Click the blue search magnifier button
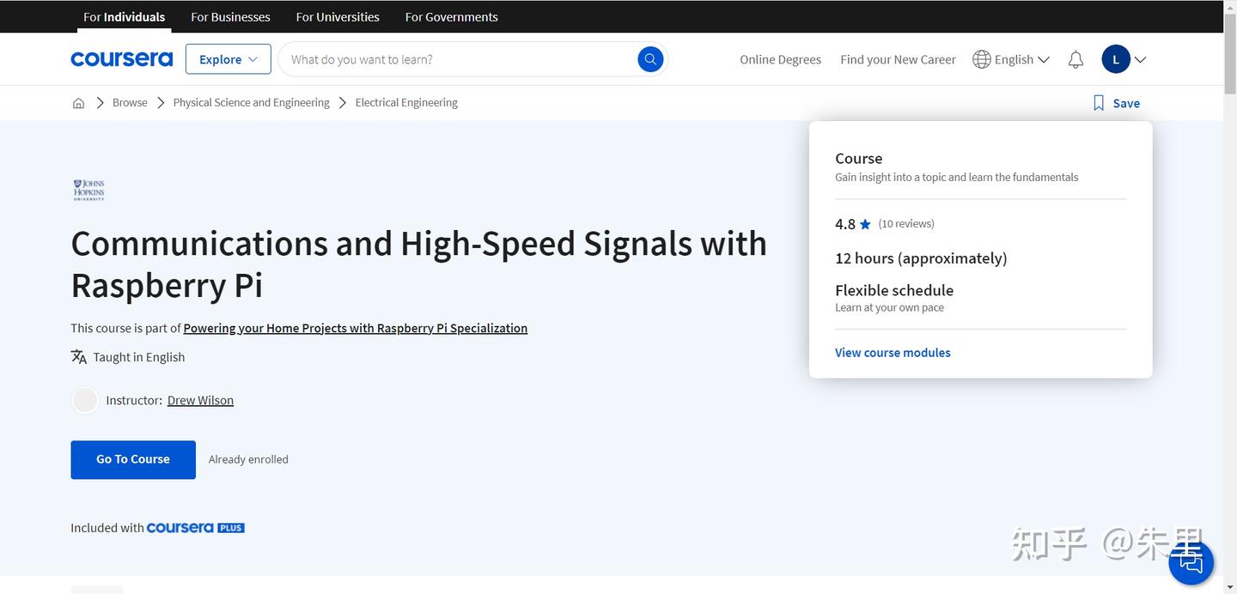This screenshot has width=1237, height=594. point(650,59)
